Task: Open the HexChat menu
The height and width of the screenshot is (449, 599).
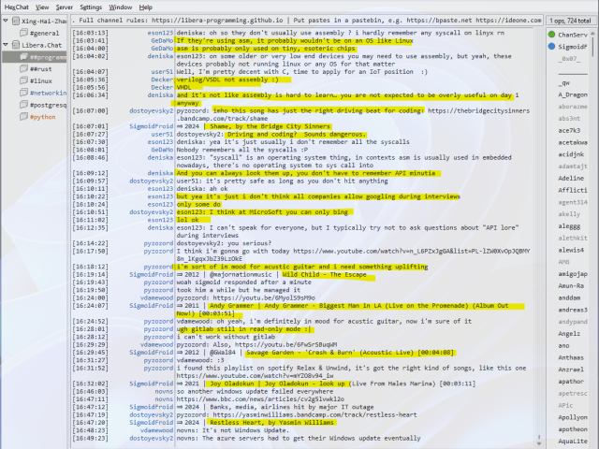Action: (16, 7)
